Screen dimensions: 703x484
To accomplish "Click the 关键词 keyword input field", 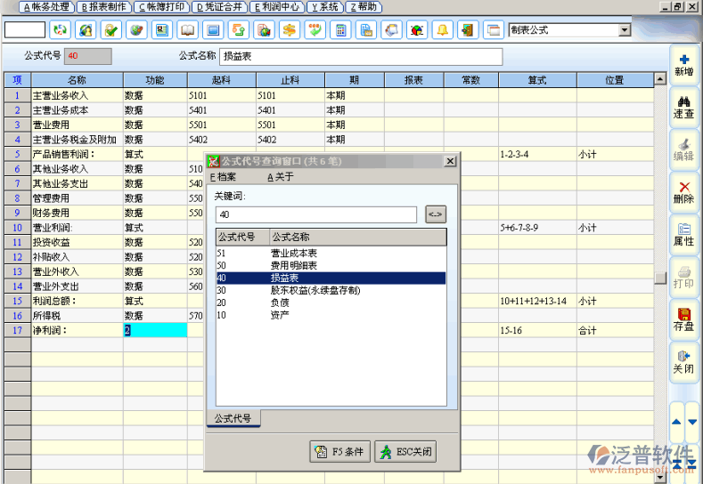I will 315,214.
